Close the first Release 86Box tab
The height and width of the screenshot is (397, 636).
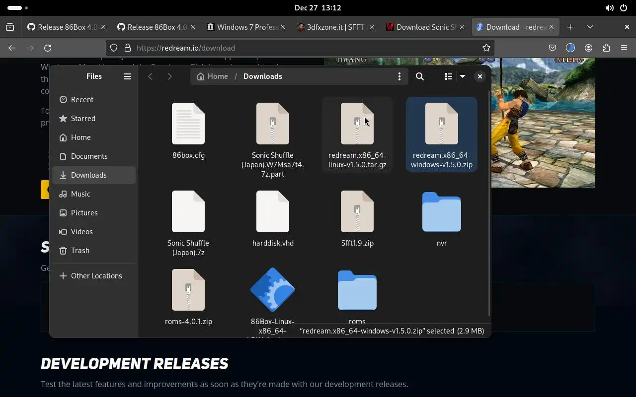coord(103,27)
